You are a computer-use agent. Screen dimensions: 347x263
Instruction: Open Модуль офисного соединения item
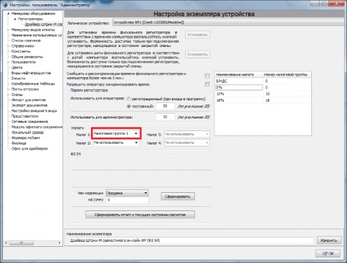tap(37, 127)
